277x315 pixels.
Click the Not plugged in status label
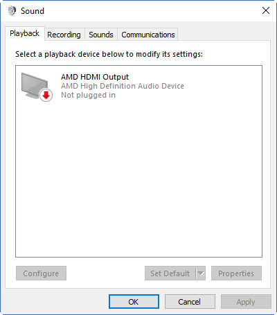click(88, 95)
